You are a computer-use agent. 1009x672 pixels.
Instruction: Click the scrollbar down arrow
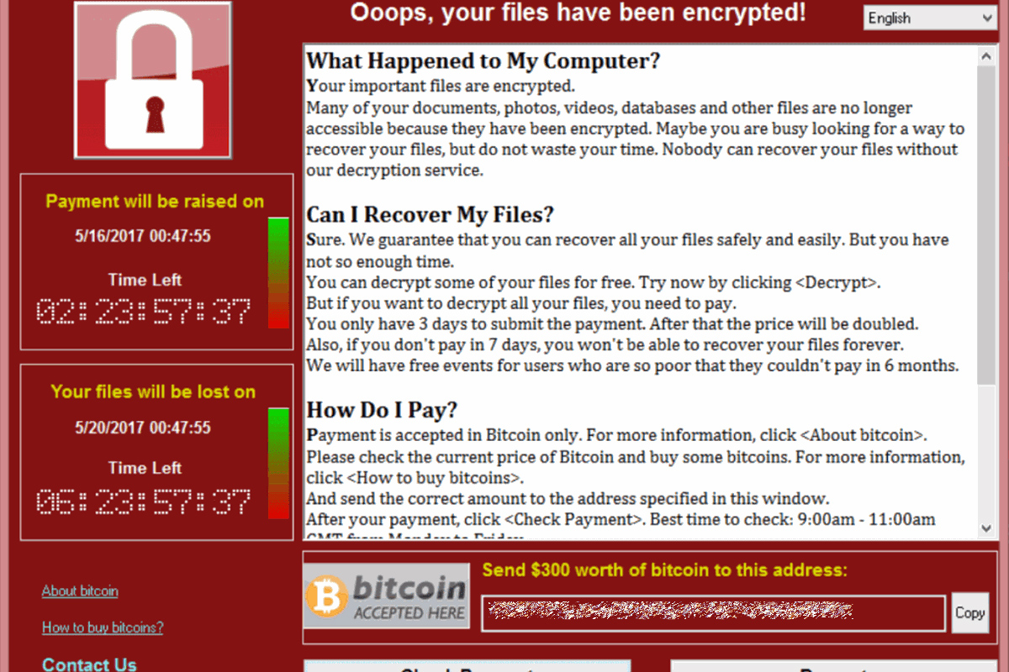[986, 528]
